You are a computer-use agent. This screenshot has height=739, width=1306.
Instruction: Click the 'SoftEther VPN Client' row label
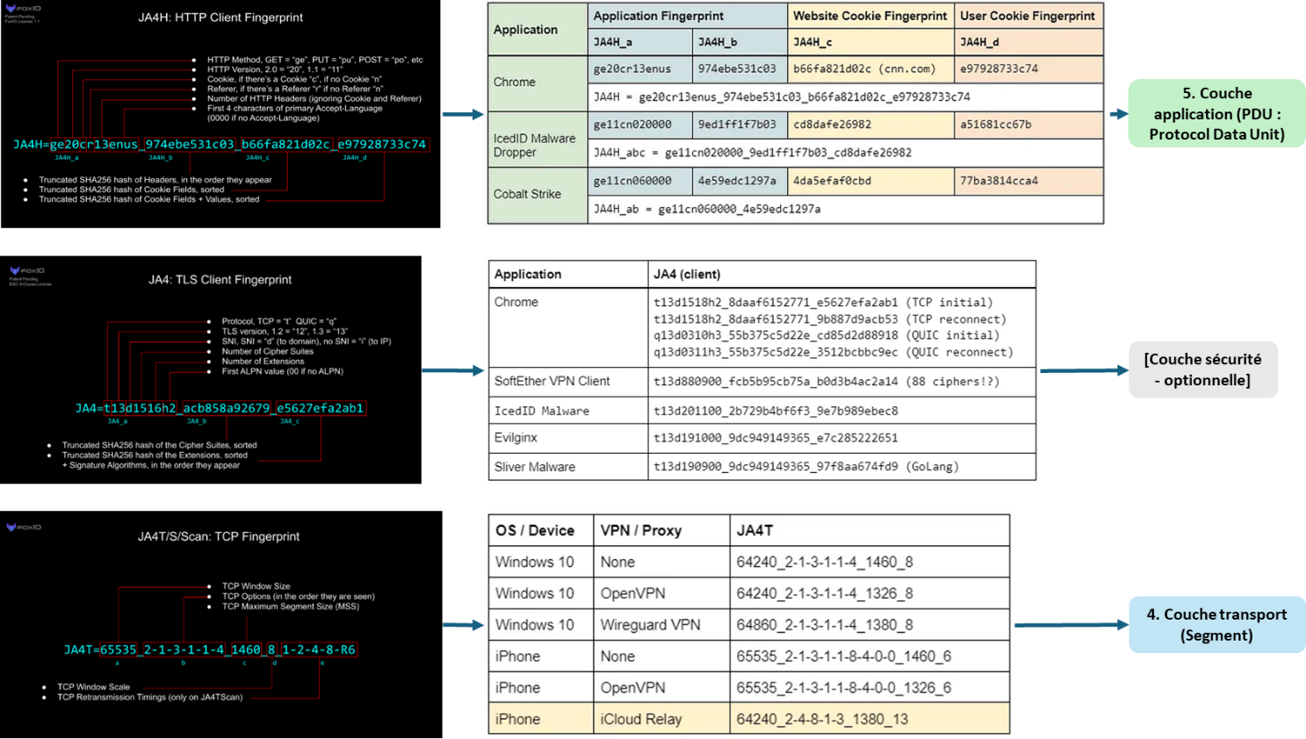tap(552, 381)
